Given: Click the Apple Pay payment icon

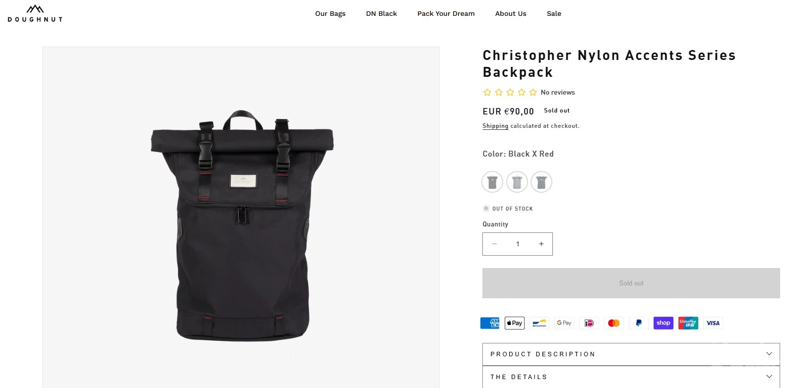Looking at the screenshot, I should coord(515,323).
